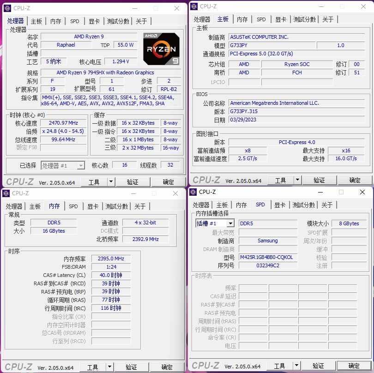Expand 工具 arrow in mainboard window
Image resolution: width=374 pixels, height=373 pixels.
297,180
